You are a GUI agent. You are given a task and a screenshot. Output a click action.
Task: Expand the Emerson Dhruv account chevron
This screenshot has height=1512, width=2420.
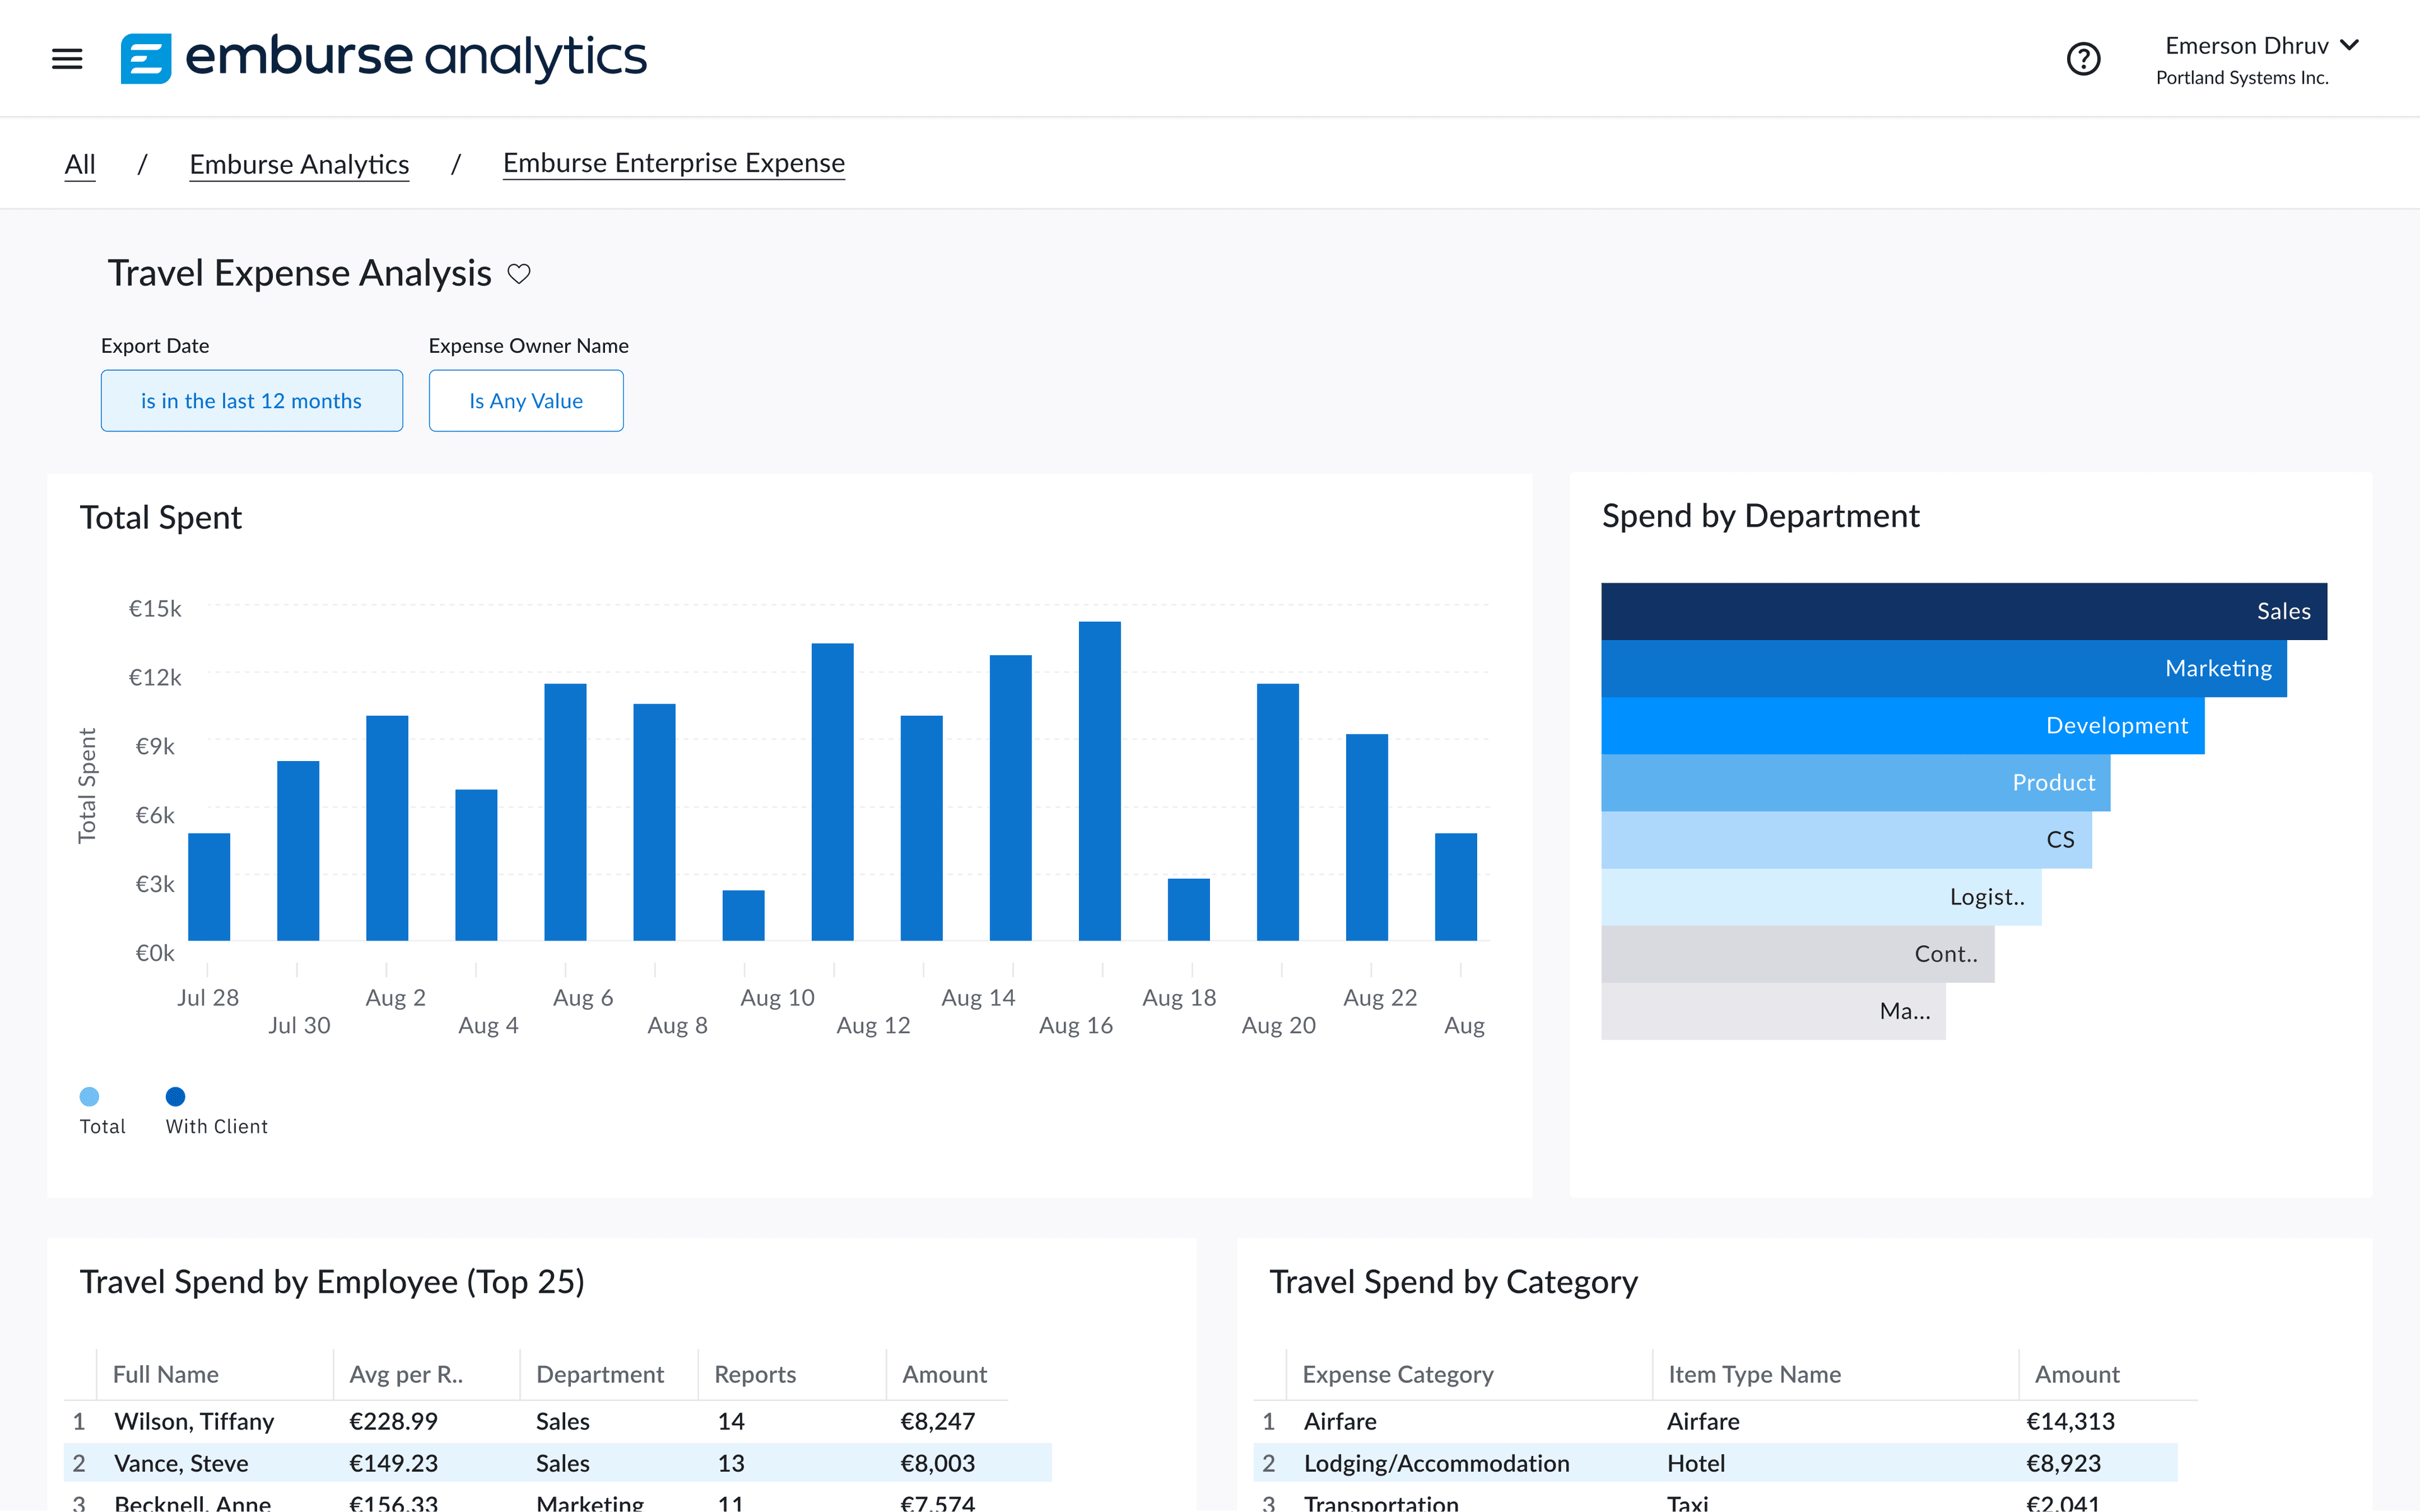2350,45
